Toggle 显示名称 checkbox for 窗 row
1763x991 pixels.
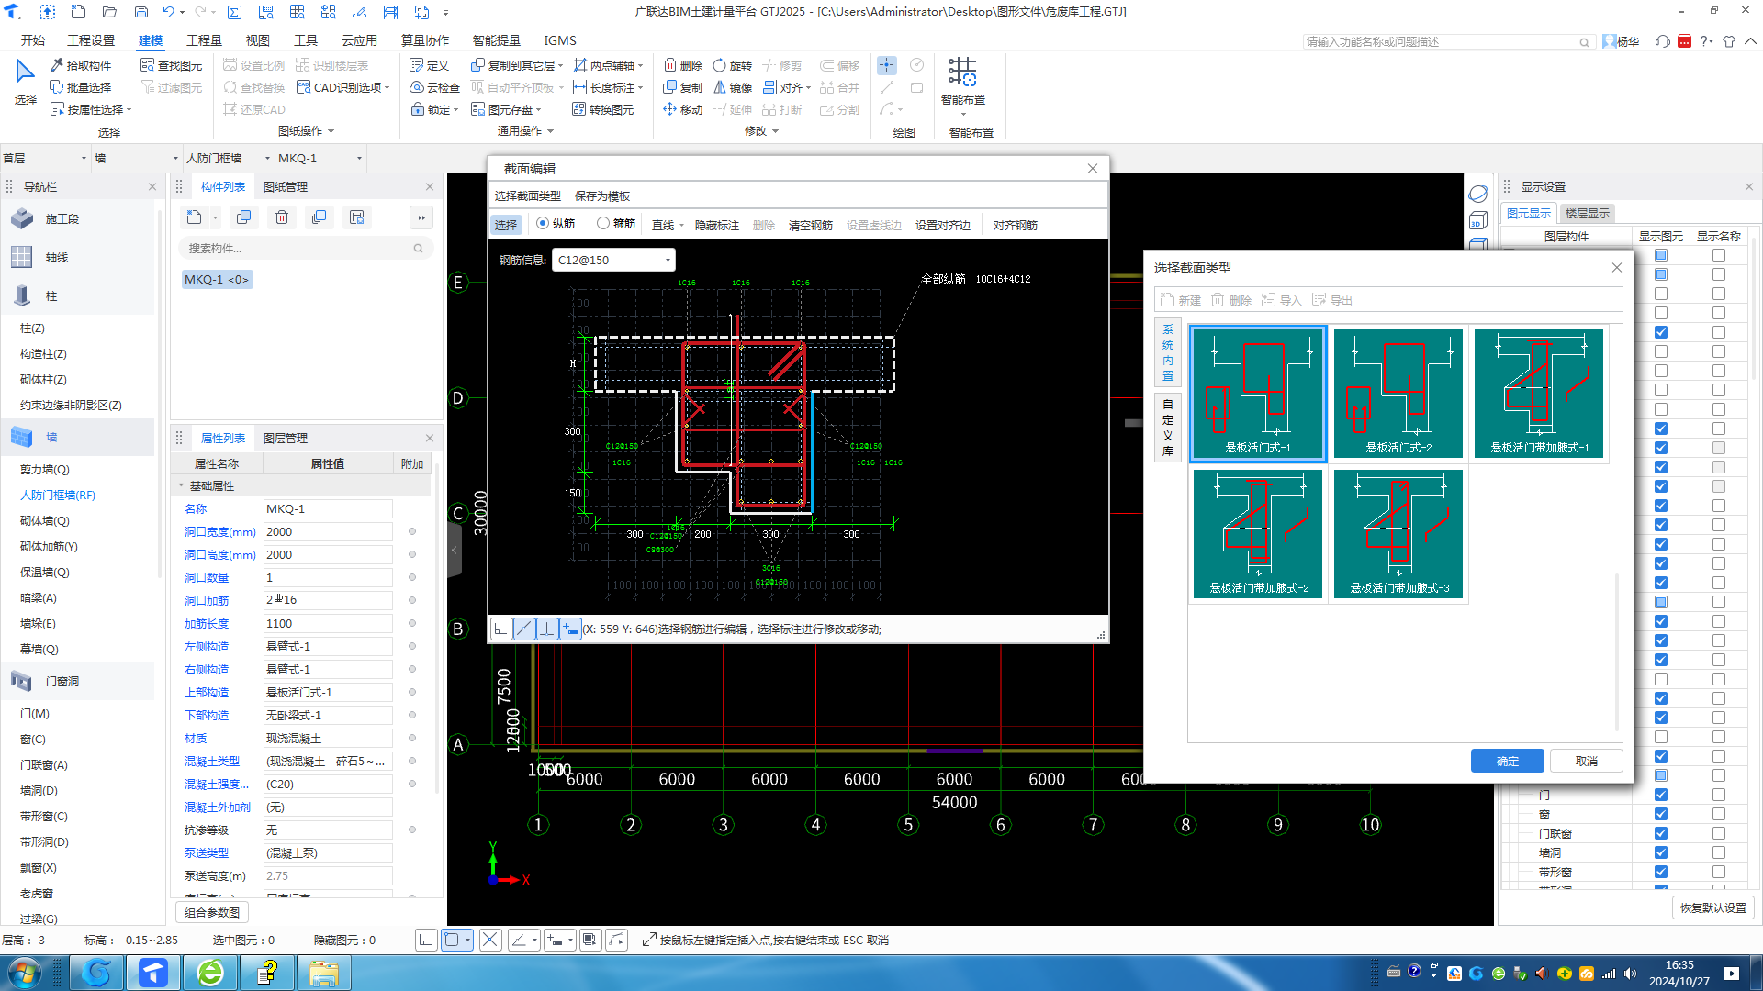point(1719,814)
